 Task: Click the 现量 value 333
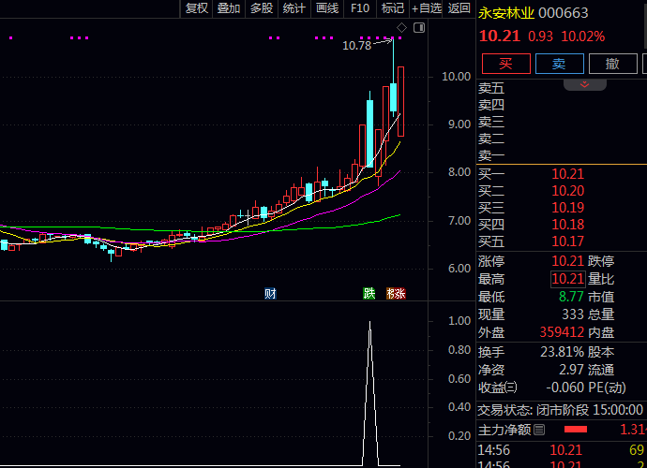tap(573, 314)
